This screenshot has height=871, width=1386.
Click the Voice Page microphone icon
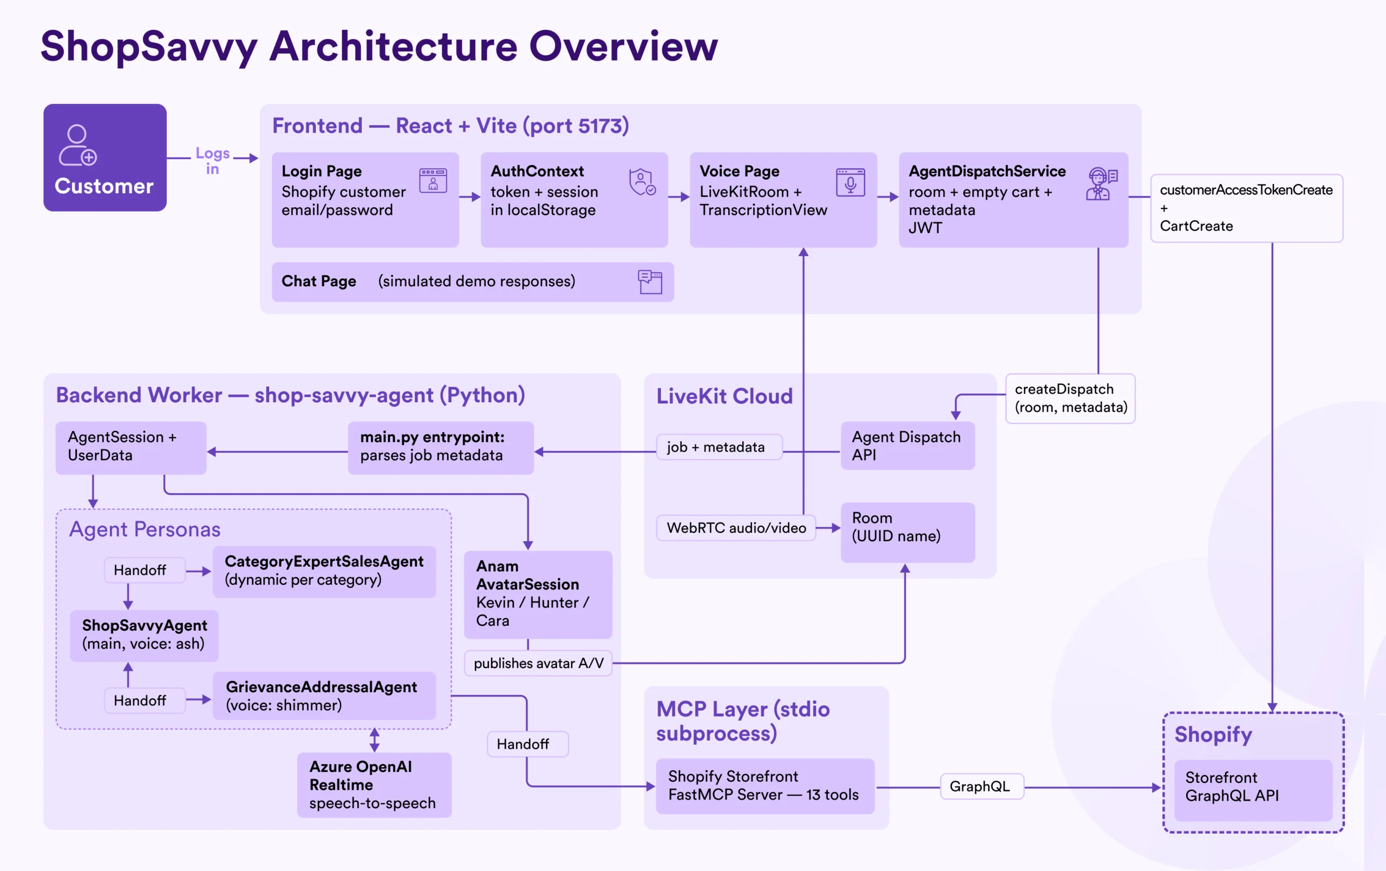850,182
